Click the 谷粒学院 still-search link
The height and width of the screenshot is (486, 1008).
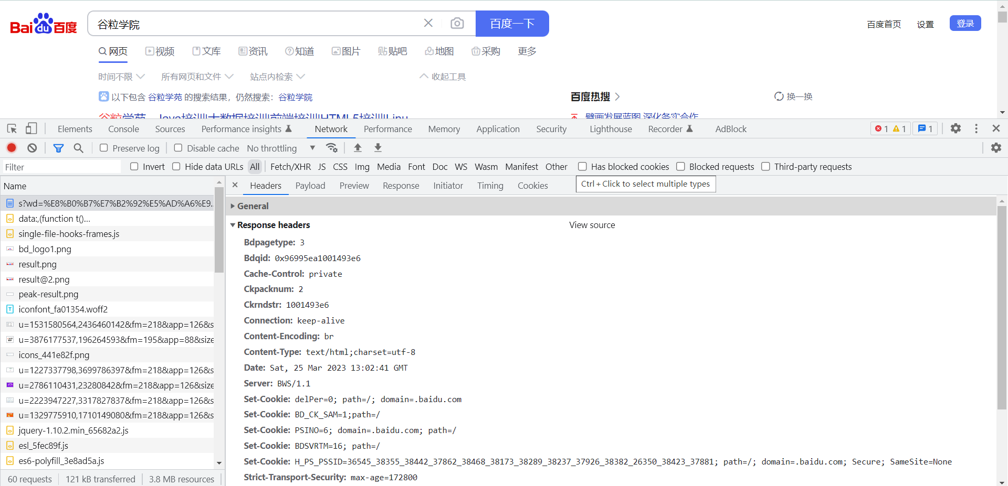[295, 97]
